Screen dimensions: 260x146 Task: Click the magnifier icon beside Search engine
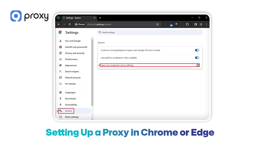61,71
